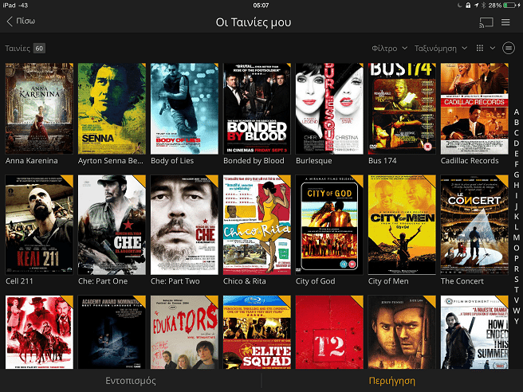Click the 'City of God' title text

point(315,281)
